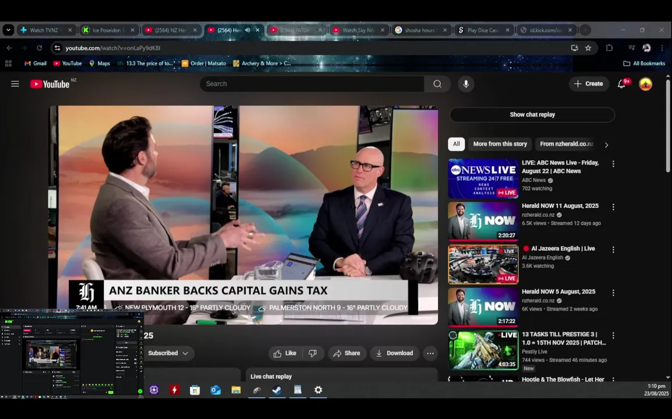This screenshot has height=419, width=672.
Task: Dislike the video with the thumbs down
Action: pos(313,353)
